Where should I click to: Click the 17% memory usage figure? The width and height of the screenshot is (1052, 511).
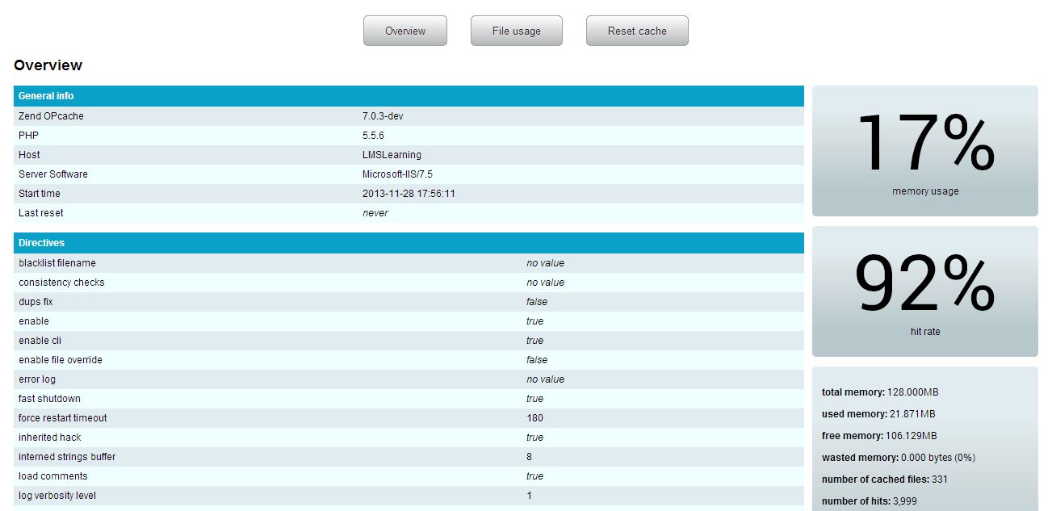point(925,144)
